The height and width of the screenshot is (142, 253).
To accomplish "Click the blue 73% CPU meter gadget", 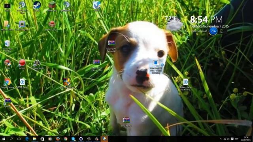I will coord(213,31).
